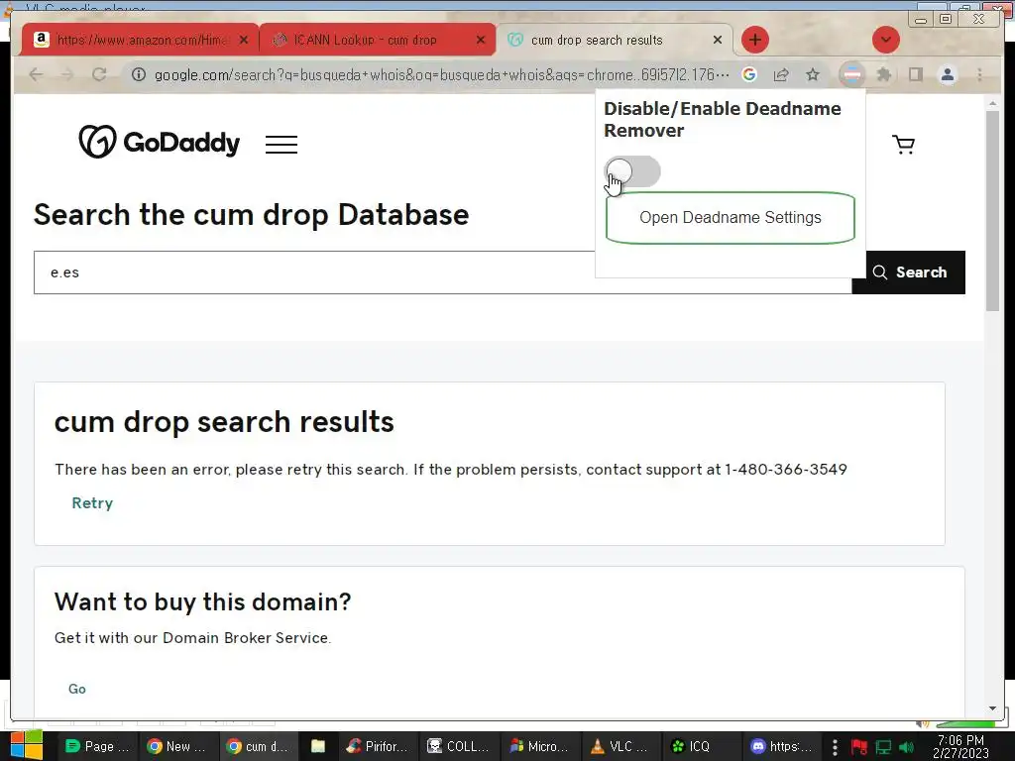Open the file explorer taskbar icon

(318, 747)
